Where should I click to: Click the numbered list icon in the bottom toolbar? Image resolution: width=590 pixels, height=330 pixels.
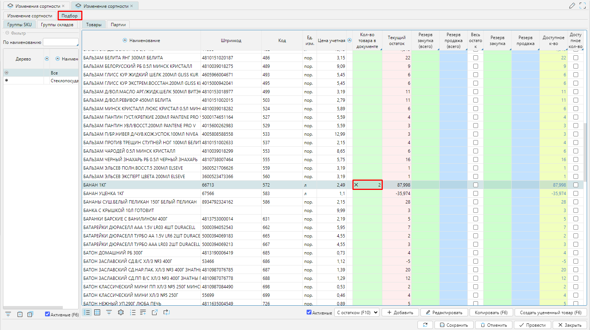(133, 312)
